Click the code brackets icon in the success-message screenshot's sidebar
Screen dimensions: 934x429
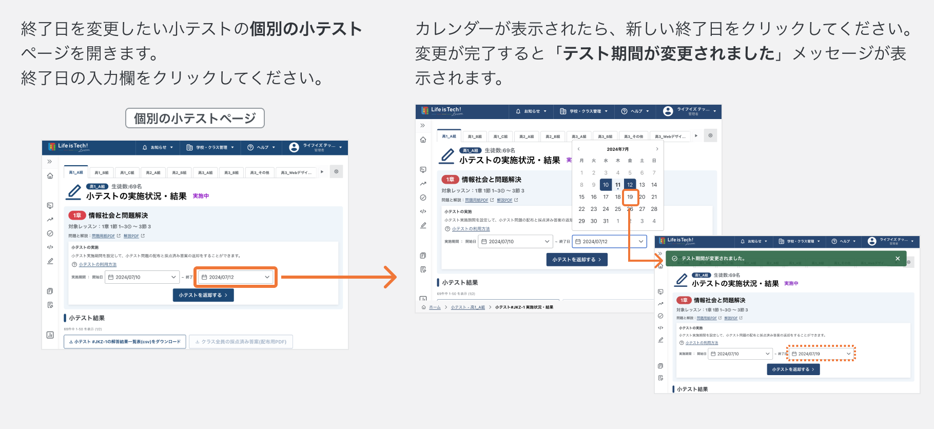coord(660,328)
